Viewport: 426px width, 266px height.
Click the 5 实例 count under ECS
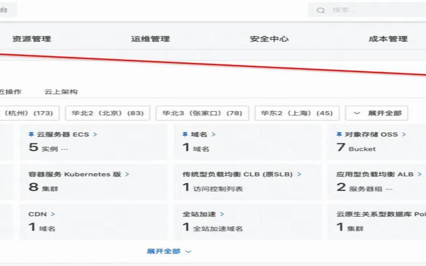pos(43,147)
